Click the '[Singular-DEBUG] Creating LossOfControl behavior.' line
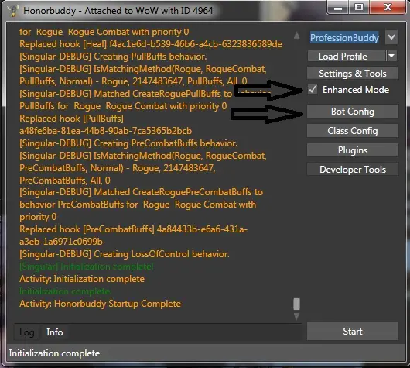 click(x=125, y=254)
